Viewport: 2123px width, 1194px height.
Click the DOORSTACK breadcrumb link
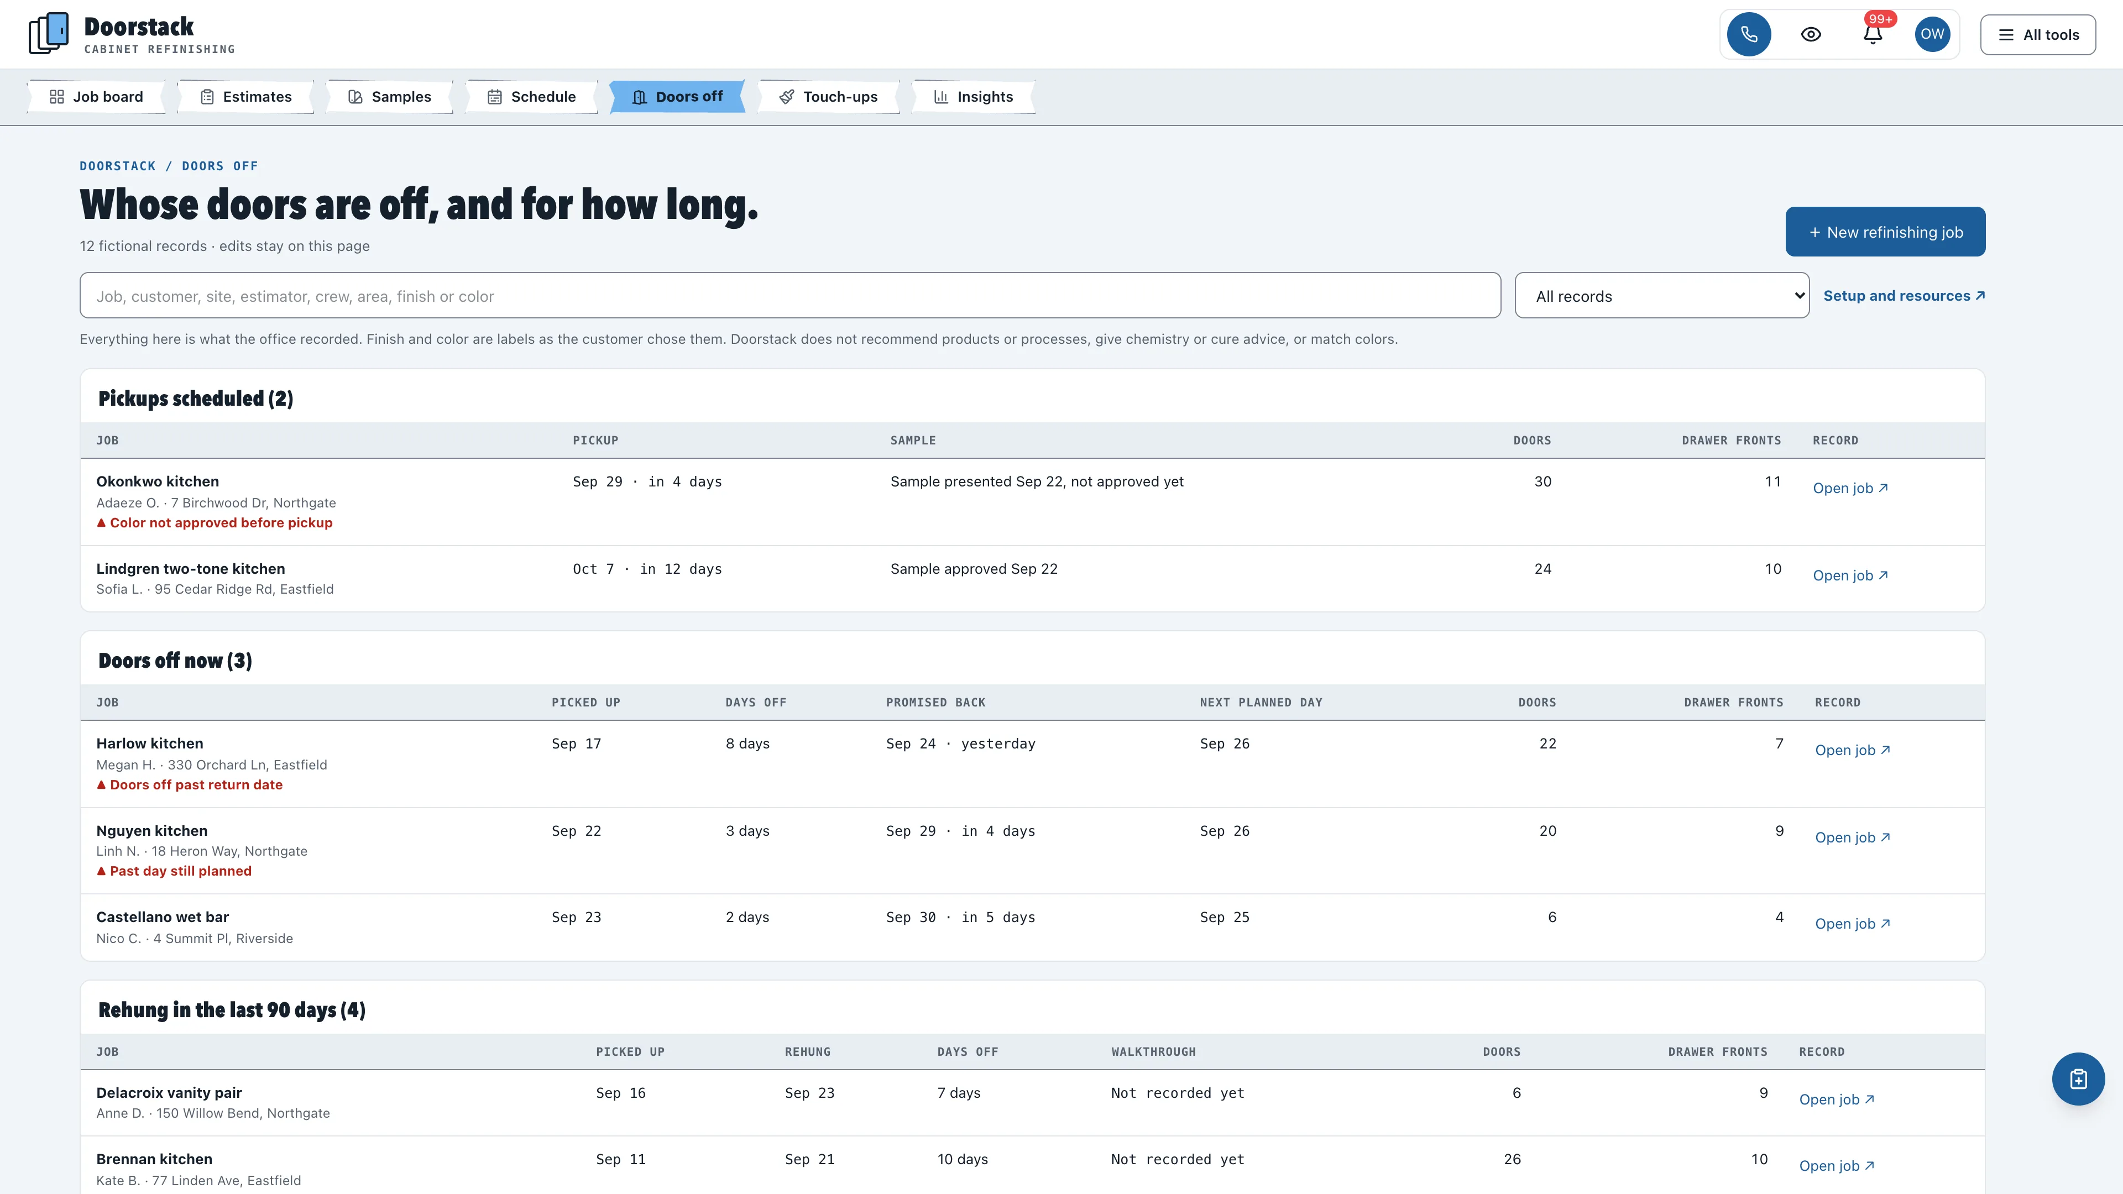(118, 166)
